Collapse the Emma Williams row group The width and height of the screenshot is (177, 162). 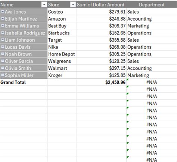pos(3,26)
